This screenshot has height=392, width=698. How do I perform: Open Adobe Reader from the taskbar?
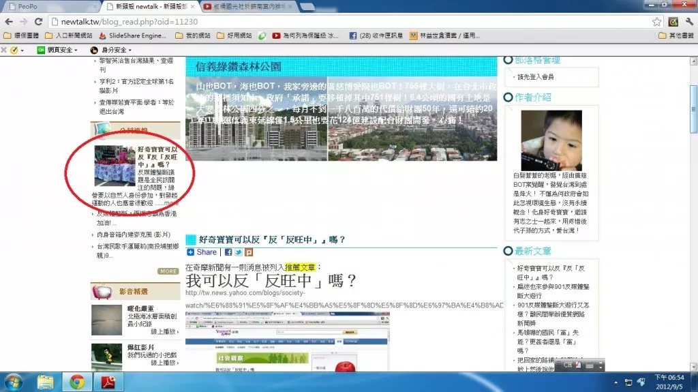[108, 382]
